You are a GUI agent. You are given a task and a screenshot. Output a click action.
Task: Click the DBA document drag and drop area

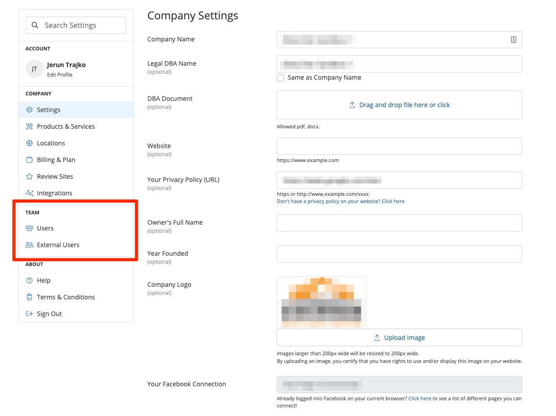point(399,105)
